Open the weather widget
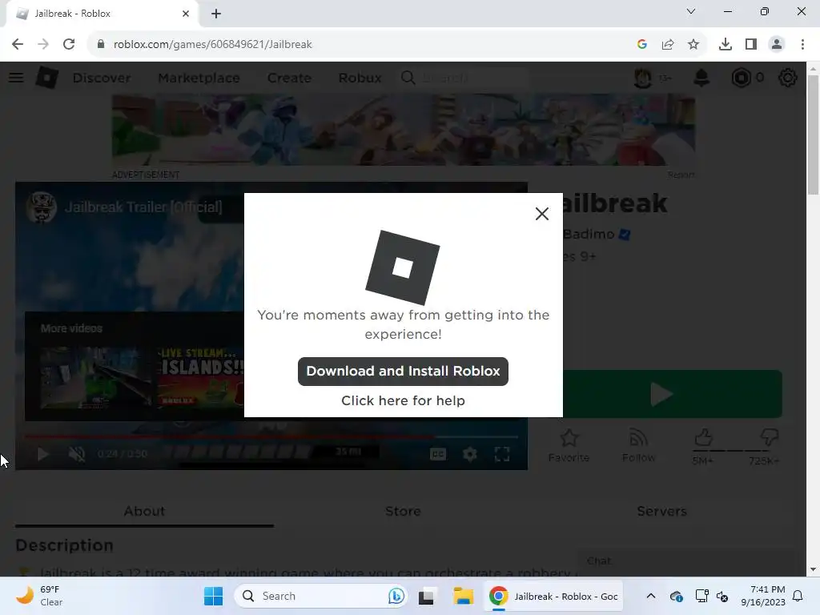The width and height of the screenshot is (820, 615). click(x=39, y=596)
